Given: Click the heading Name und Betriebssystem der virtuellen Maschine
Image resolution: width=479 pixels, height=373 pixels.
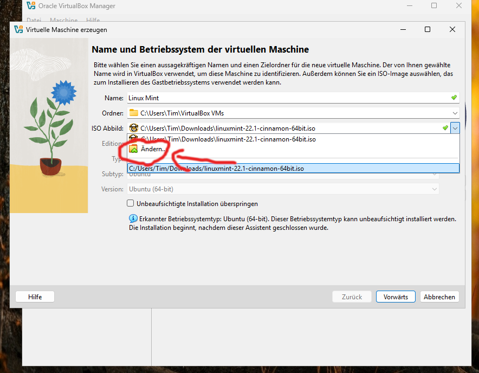Looking at the screenshot, I should point(200,49).
